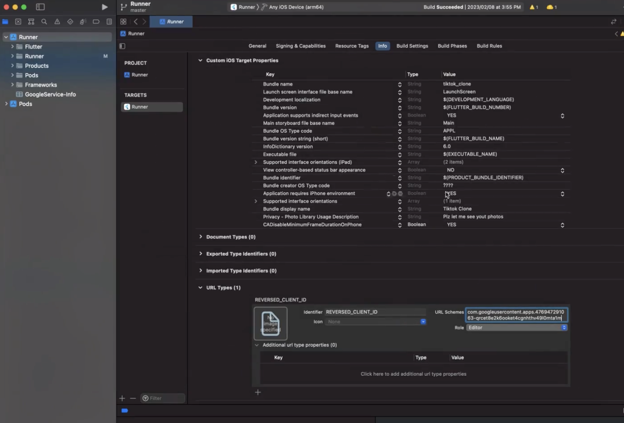The height and width of the screenshot is (423, 624).
Task: Open the Project navigator folder icon
Action: (x=5, y=22)
